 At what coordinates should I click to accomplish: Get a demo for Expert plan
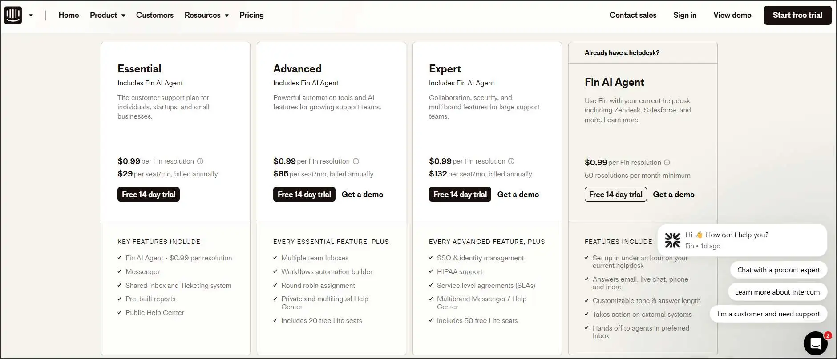point(518,195)
